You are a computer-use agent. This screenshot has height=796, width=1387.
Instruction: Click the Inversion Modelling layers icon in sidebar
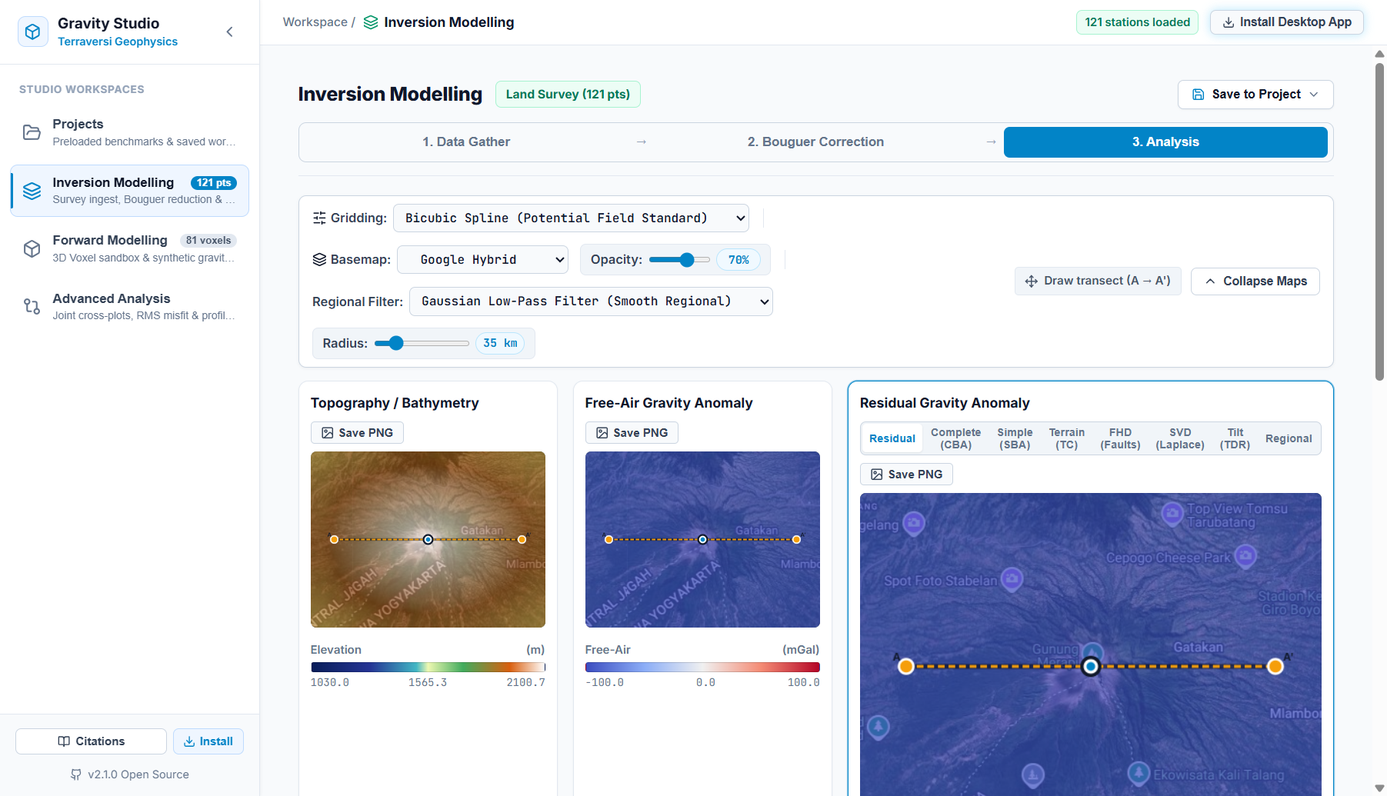[32, 191]
